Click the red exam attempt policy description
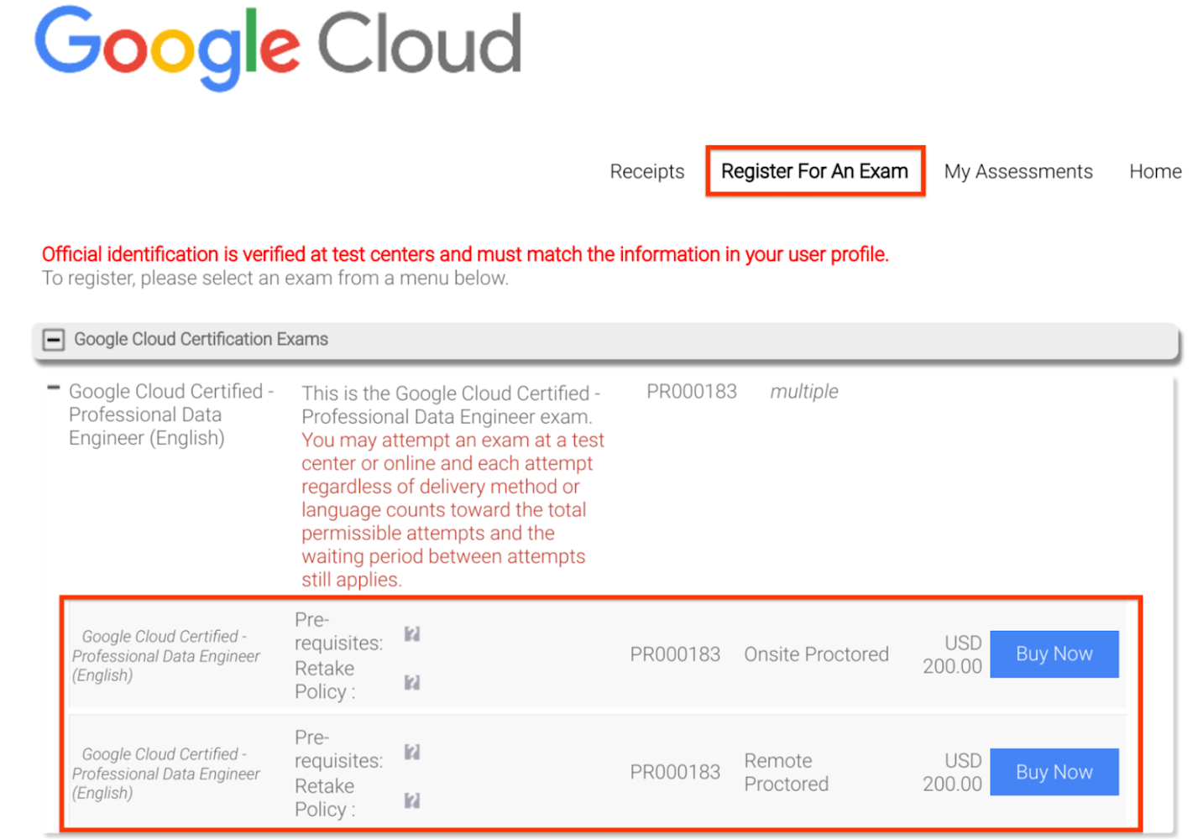The width and height of the screenshot is (1198, 839). point(453,510)
